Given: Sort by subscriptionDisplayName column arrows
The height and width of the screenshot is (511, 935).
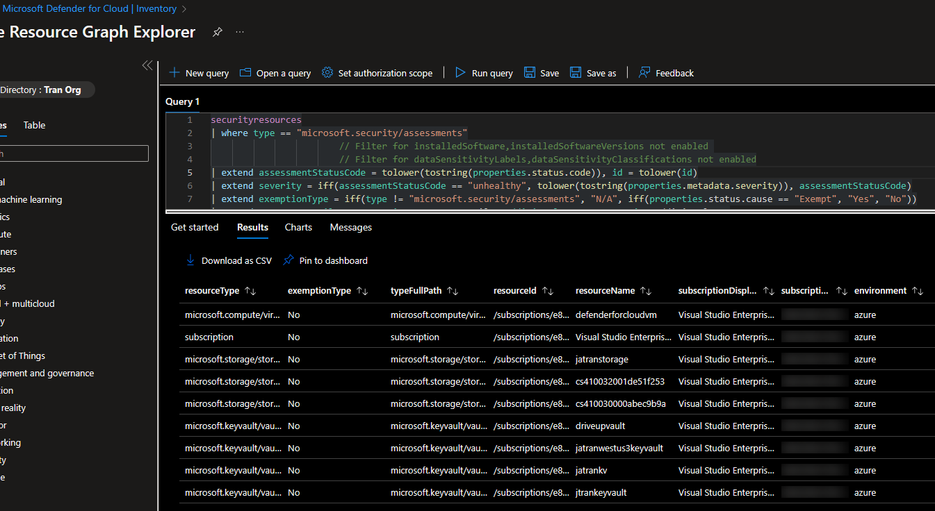Looking at the screenshot, I should pyautogui.click(x=769, y=291).
